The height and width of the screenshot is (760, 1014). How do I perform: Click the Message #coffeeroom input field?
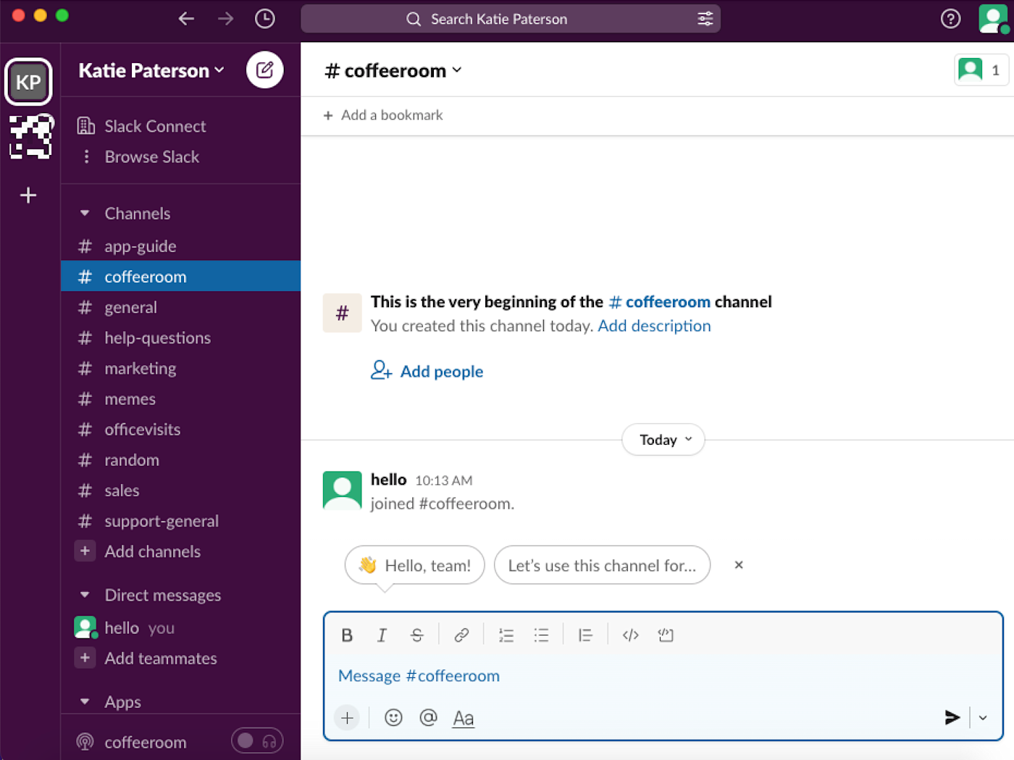[663, 676]
